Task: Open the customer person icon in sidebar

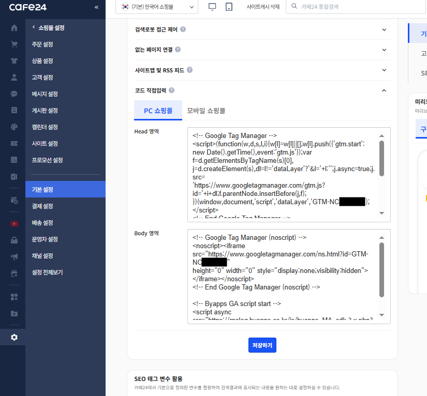Action: pos(13,78)
